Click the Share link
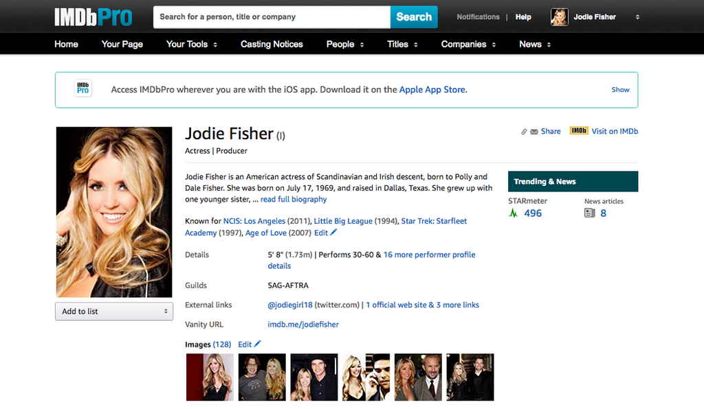This screenshot has width=704, height=409. (x=551, y=131)
